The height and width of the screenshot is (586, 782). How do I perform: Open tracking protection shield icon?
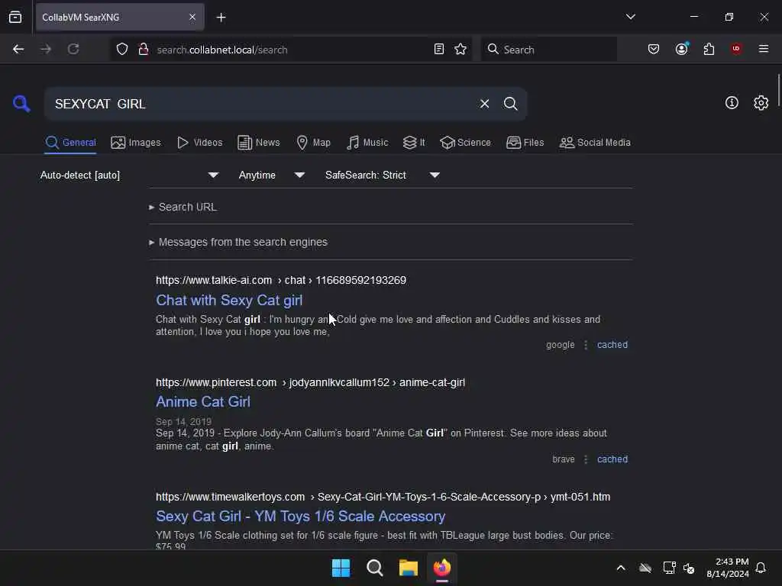(x=122, y=49)
